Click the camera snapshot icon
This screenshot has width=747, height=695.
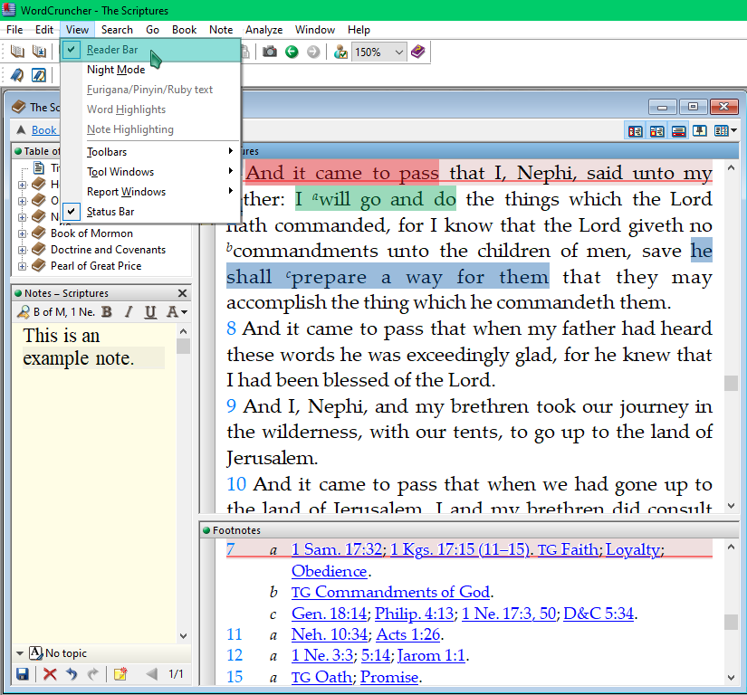pyautogui.click(x=270, y=52)
